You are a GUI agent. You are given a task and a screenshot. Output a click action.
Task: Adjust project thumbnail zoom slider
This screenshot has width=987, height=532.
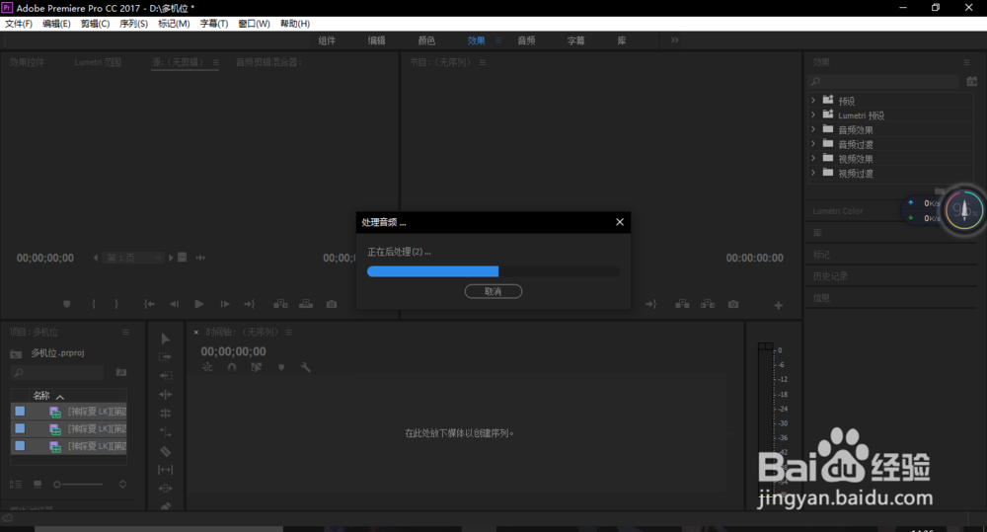point(78,485)
